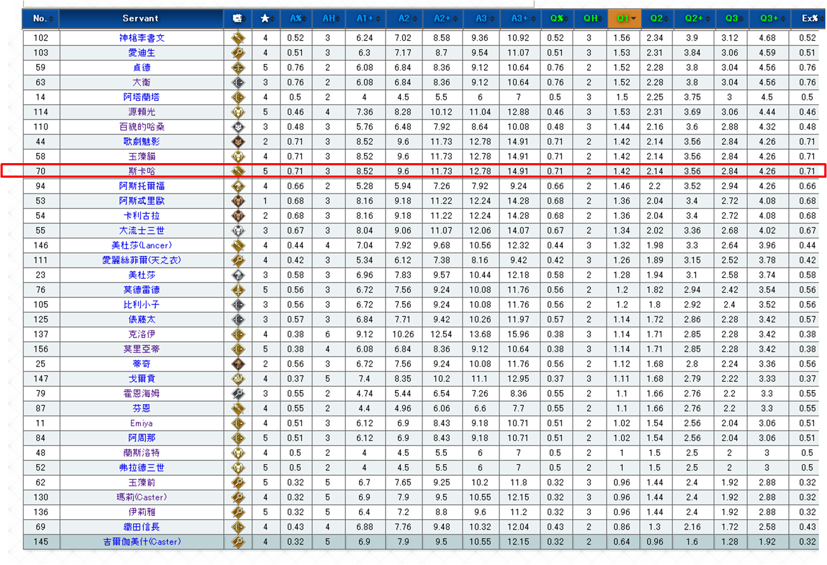Select the 15.96 A3+ value in 克洛伊 row
The height and width of the screenshot is (565, 827).
(518, 334)
